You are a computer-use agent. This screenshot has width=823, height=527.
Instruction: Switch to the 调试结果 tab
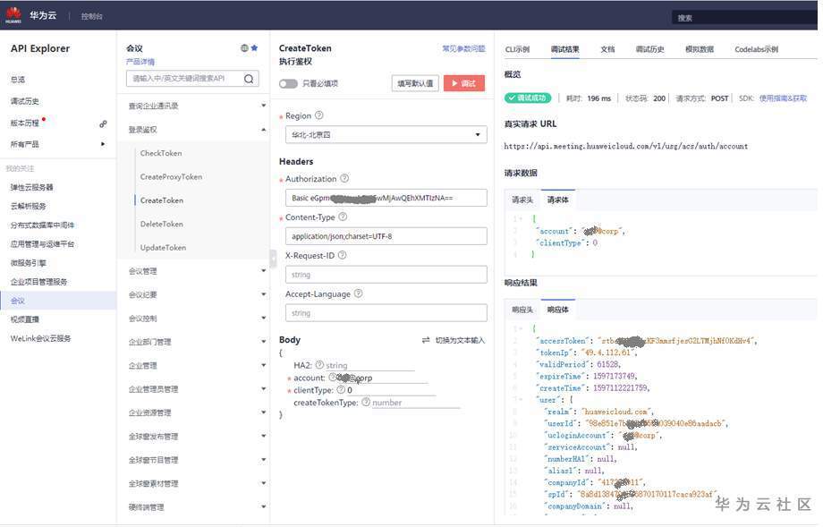tap(564, 49)
